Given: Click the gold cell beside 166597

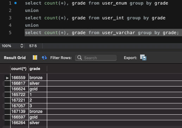Looking at the screenshot, I should pyautogui.click(x=38, y=117).
